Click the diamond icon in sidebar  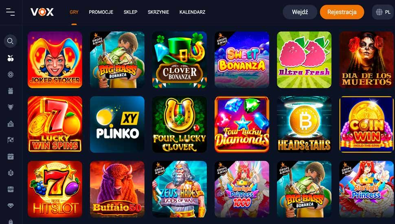click(10, 206)
